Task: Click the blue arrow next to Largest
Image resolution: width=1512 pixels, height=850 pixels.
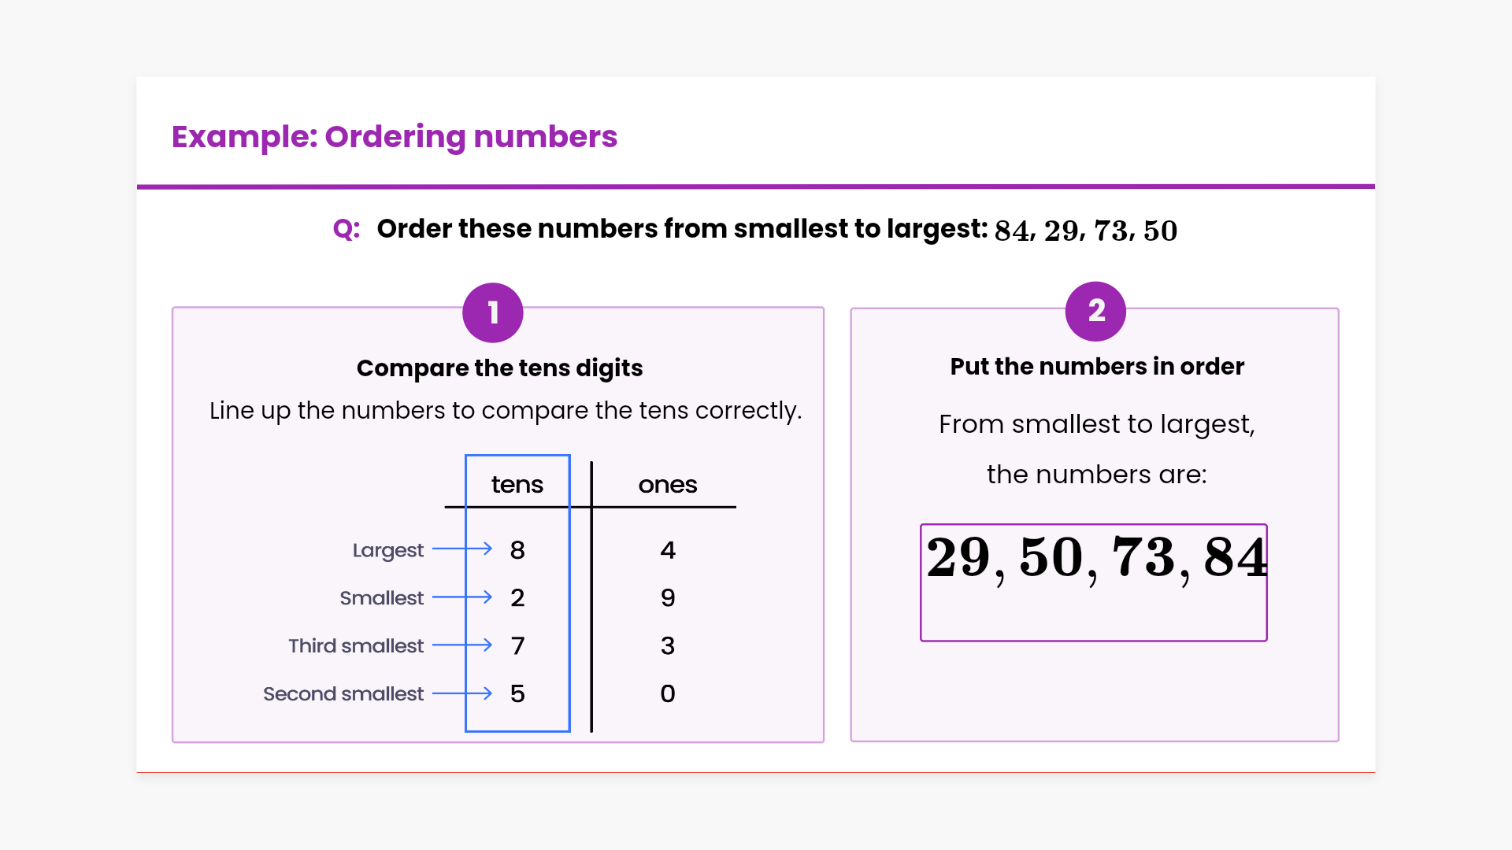Action: [x=462, y=549]
